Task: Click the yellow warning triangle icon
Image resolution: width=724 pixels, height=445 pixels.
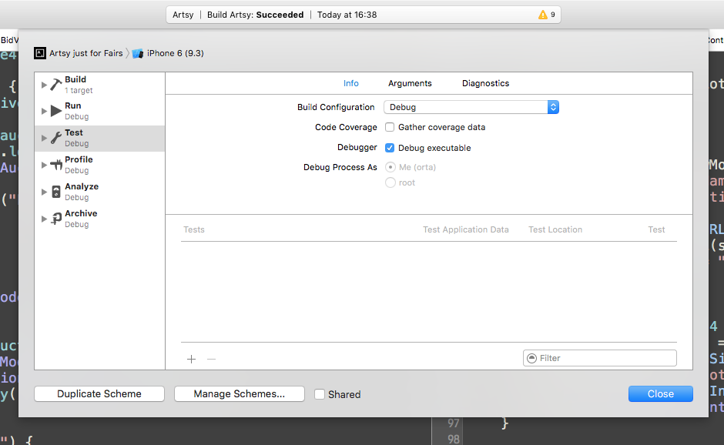Action: [543, 15]
